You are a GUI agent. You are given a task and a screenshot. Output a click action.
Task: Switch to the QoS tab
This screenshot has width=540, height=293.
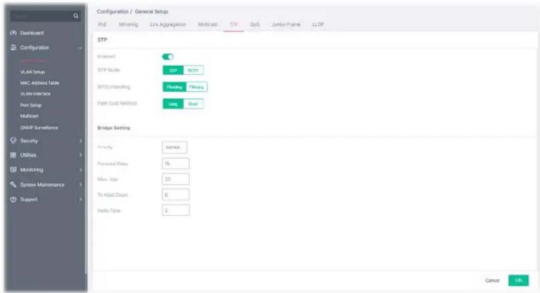click(254, 25)
